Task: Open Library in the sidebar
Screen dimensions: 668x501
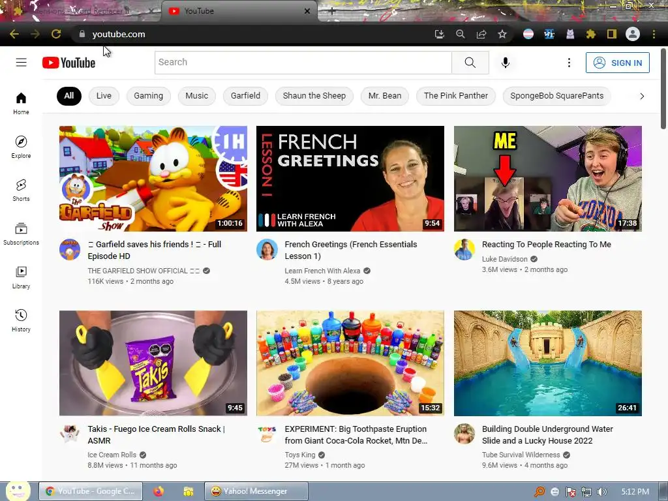Action: click(x=21, y=277)
